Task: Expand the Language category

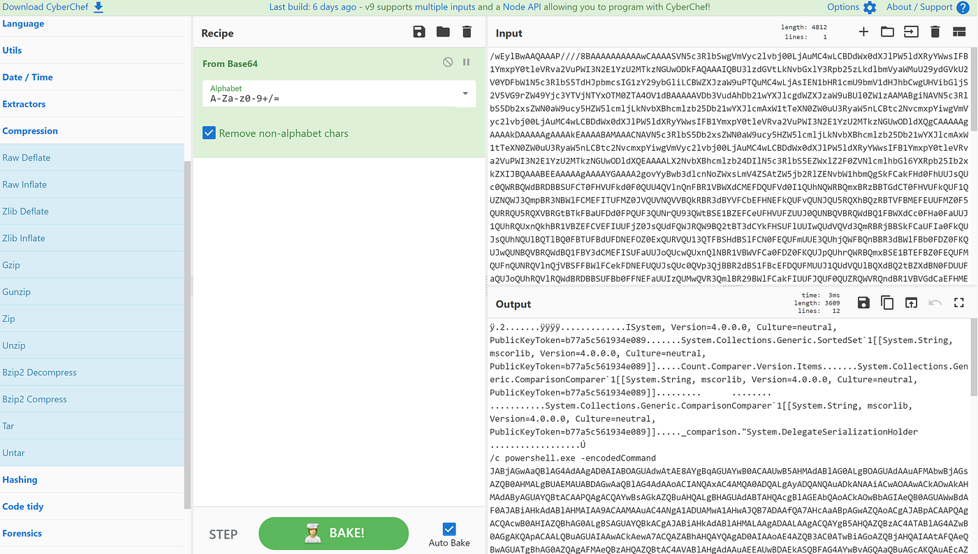Action: point(23,24)
